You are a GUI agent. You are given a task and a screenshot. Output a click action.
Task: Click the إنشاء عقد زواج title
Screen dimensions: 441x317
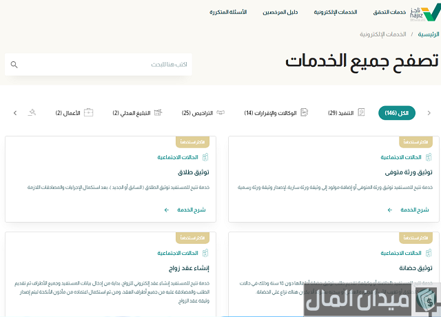189,268
